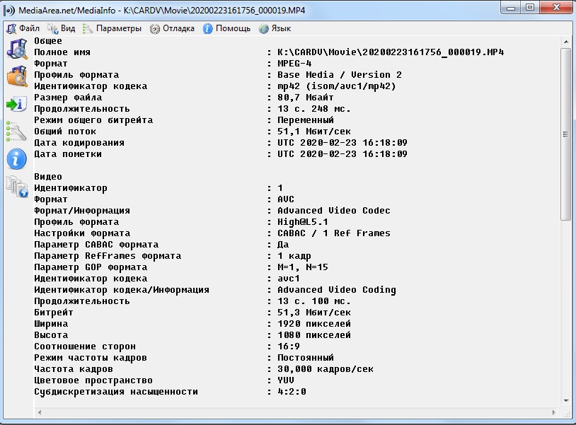The height and width of the screenshot is (425, 576).
Task: Maximize the MediaInfo window
Action: pyautogui.click(x=529, y=8)
